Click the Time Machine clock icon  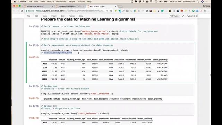pyautogui.click(x=156, y=1)
